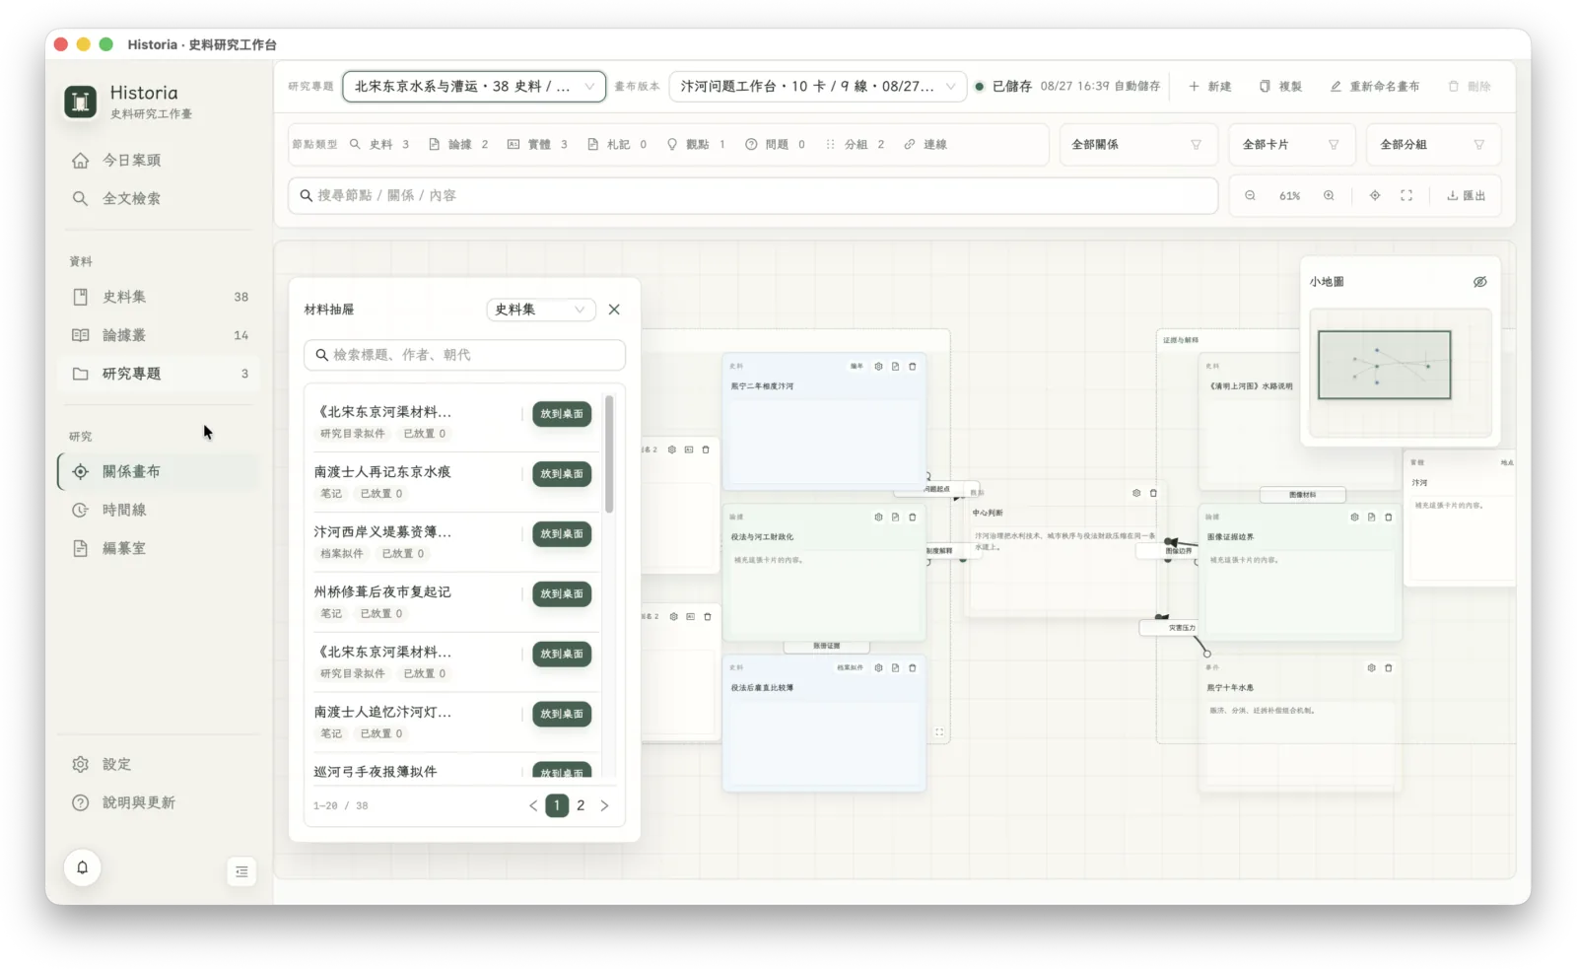Focus 搜尋節點 search field
The height and width of the screenshot is (969, 1577).
click(x=753, y=195)
